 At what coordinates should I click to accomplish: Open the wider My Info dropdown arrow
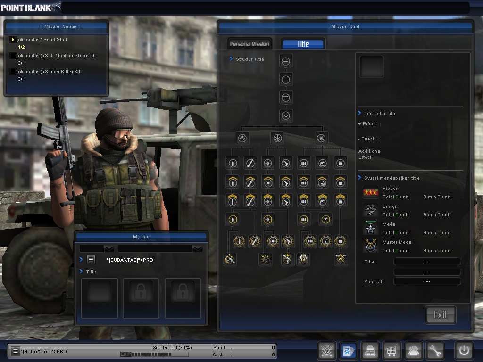click(x=198, y=249)
